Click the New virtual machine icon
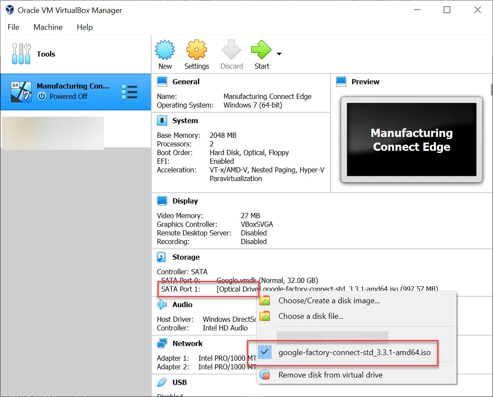 pyautogui.click(x=165, y=50)
